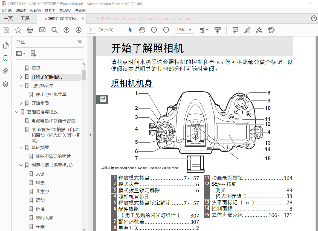
Task: Print the document with the printer icon
Action: 30,30
